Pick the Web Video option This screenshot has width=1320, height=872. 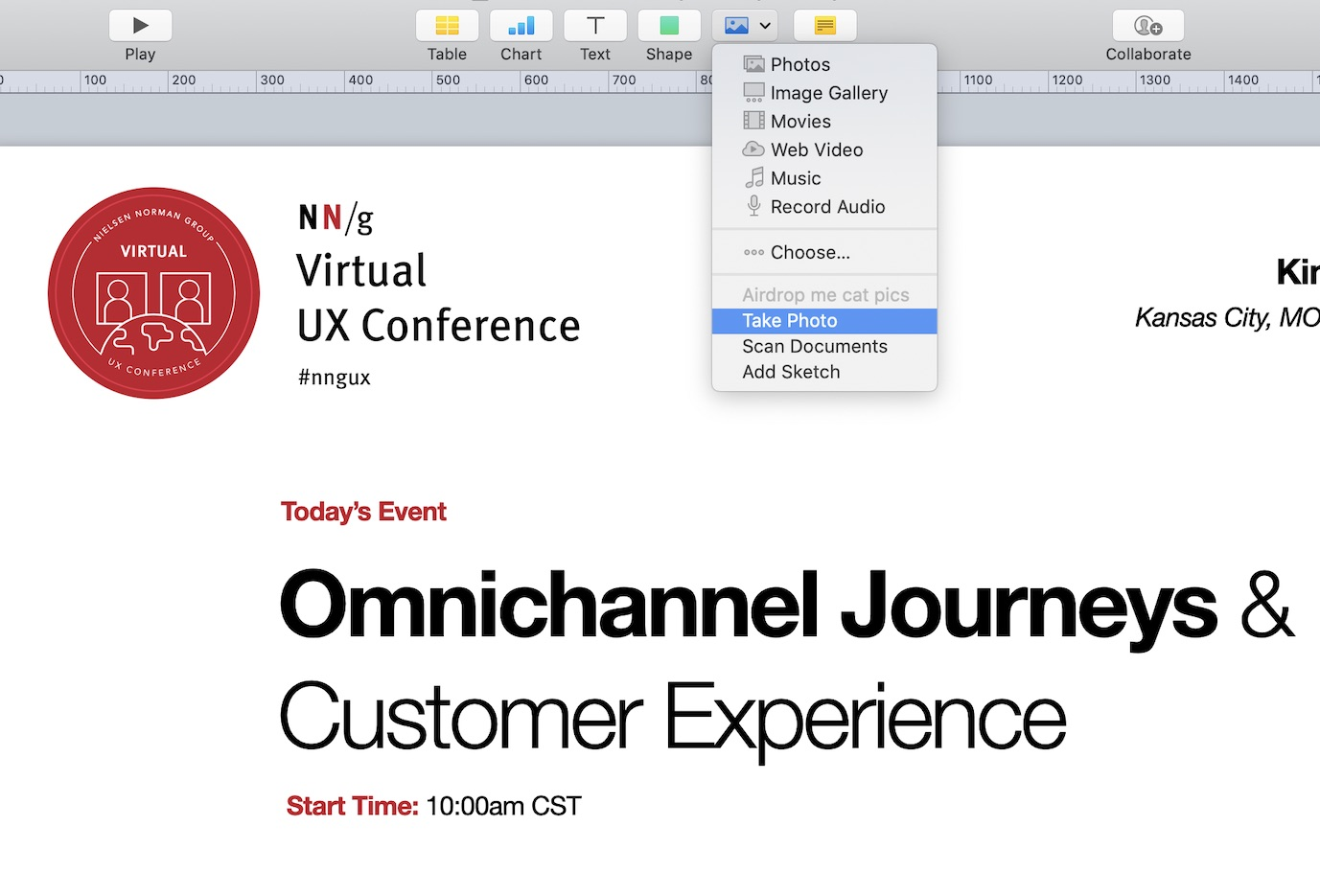click(816, 149)
